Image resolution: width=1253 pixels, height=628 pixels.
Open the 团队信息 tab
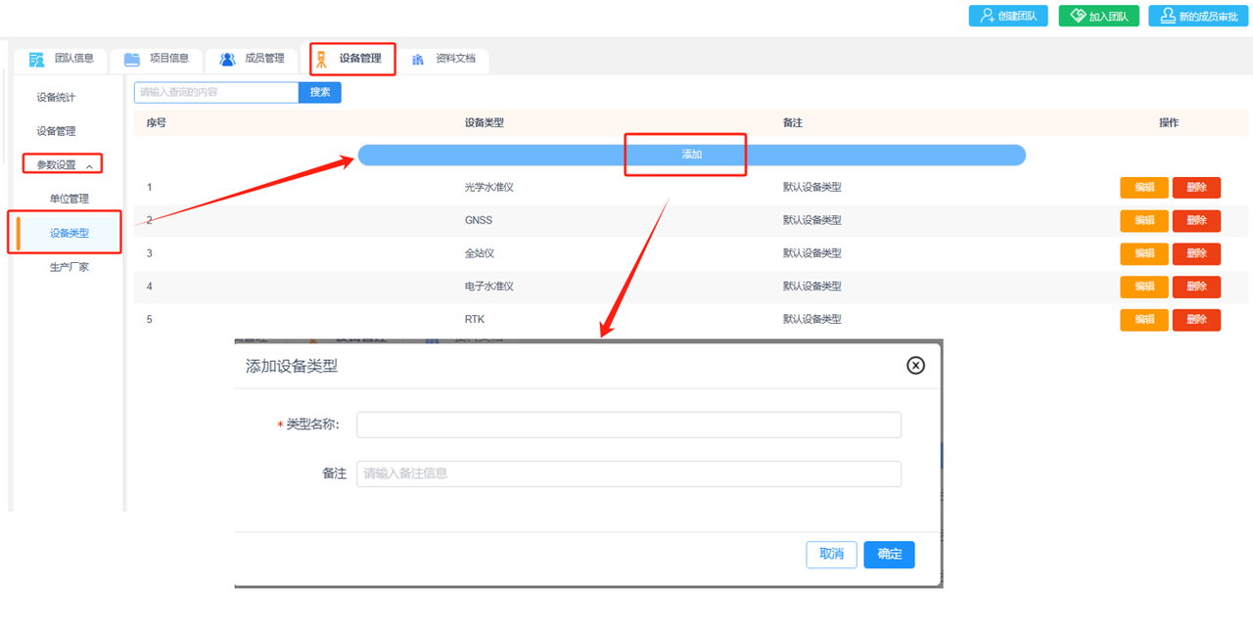click(63, 59)
